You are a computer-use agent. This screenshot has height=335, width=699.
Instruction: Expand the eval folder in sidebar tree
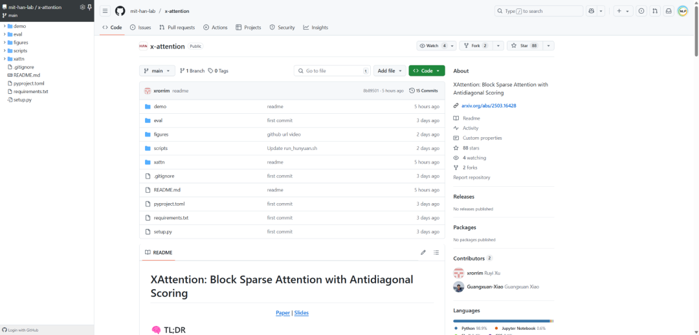pyautogui.click(x=5, y=34)
